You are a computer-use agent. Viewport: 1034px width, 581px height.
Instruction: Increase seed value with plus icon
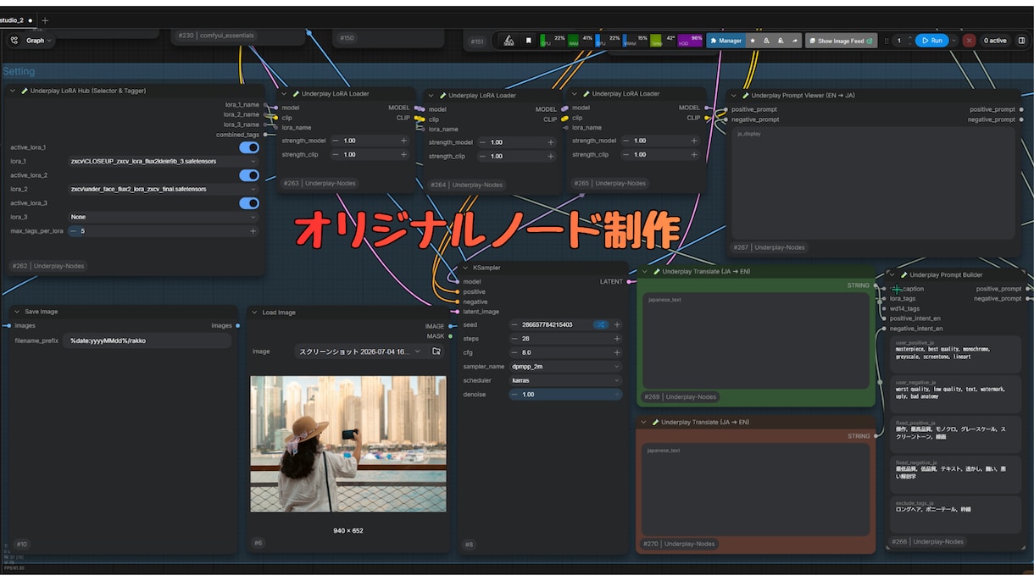click(x=617, y=324)
